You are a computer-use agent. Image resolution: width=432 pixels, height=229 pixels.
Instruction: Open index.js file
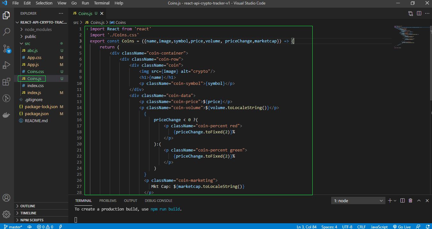41,92
